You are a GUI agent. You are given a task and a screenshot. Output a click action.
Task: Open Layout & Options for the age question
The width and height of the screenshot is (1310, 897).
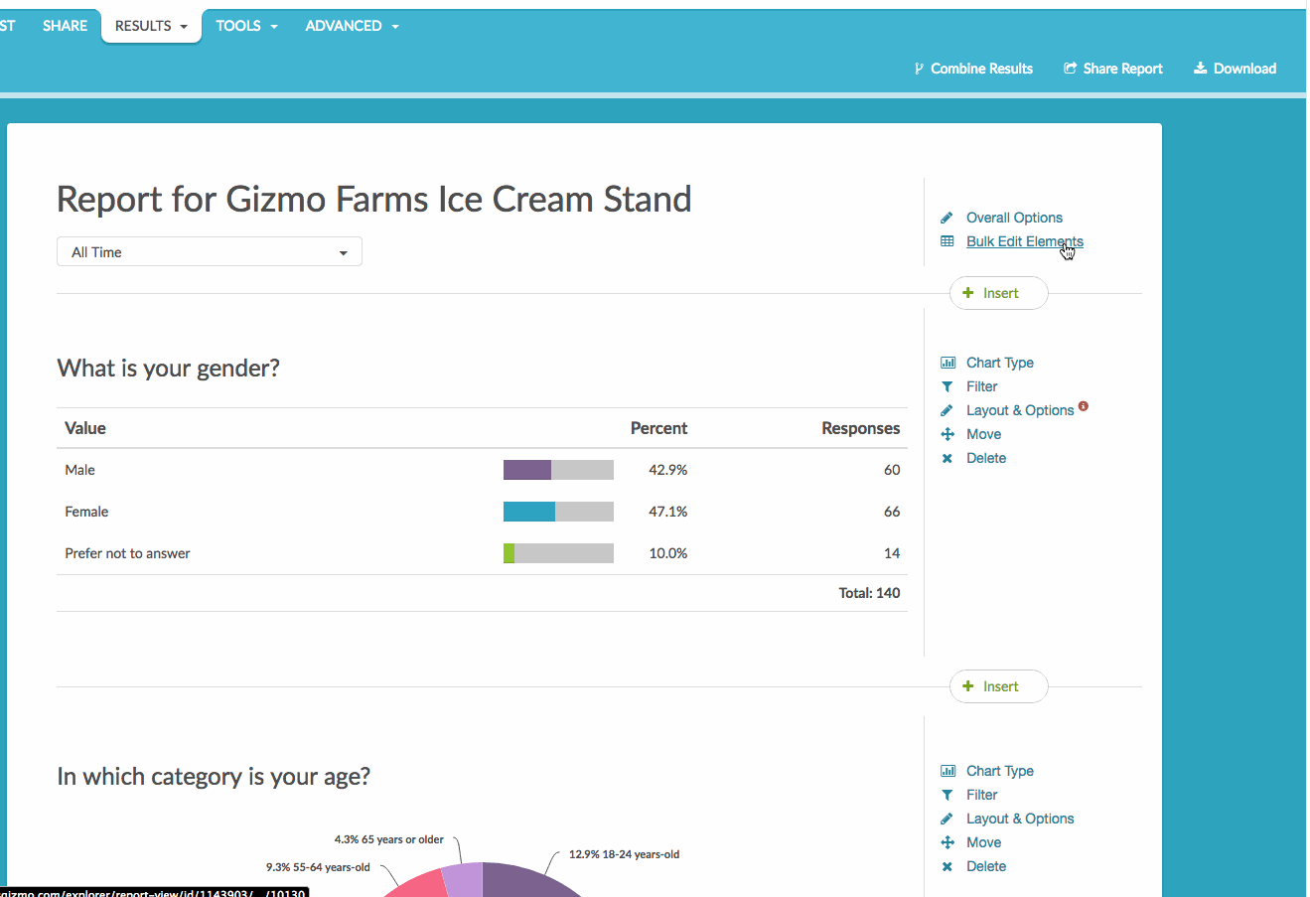[x=1020, y=819]
